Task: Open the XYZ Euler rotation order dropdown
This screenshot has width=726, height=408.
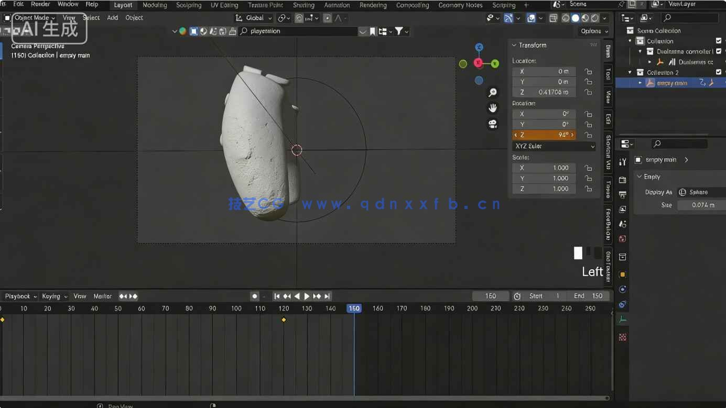Action: pos(553,146)
